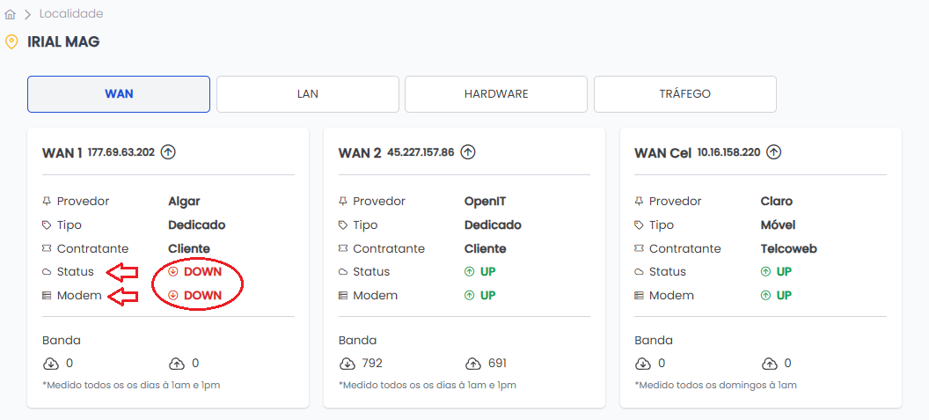Click WAN 1 download cloud icon
The width and height of the screenshot is (929, 420).
(x=50, y=364)
